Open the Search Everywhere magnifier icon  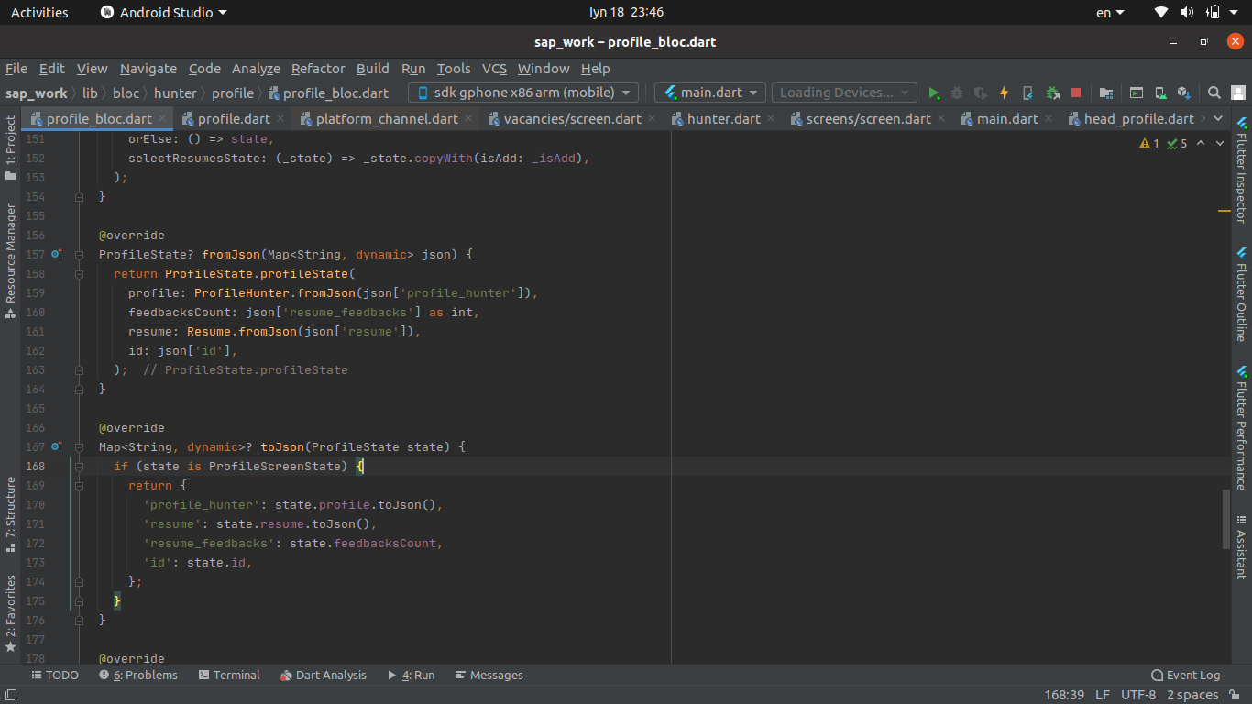1214,93
